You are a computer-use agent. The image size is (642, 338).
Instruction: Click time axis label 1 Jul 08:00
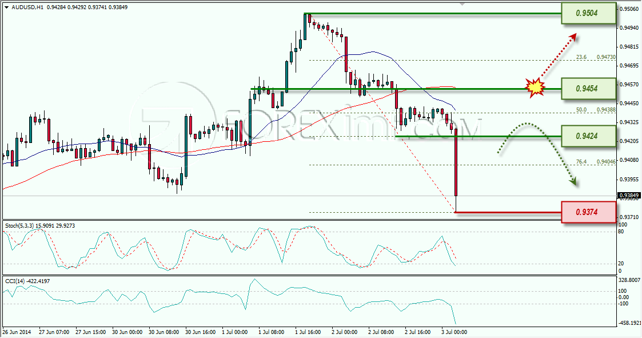point(272,332)
